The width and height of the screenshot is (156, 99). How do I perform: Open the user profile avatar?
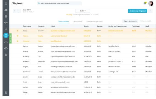[151, 4]
